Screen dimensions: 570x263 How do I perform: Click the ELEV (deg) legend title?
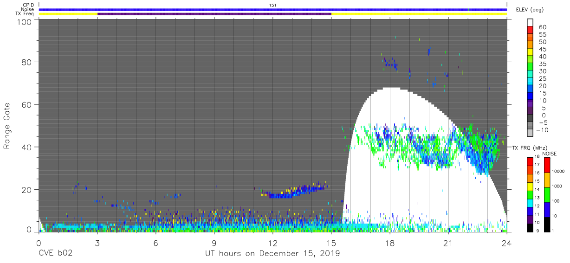pos(530,10)
